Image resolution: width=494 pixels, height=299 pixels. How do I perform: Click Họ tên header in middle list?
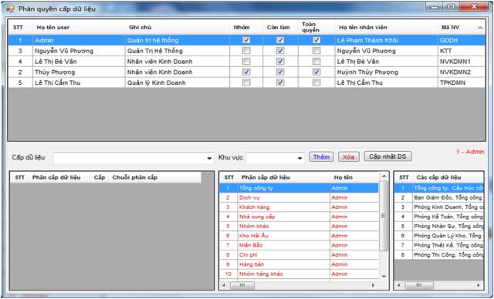pos(354,177)
